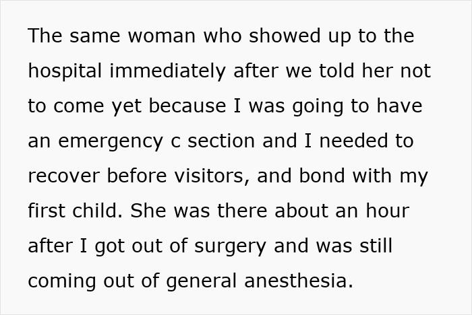Click the word 'general' on the last line
Screen dimensions: 472x315
pos(202,281)
